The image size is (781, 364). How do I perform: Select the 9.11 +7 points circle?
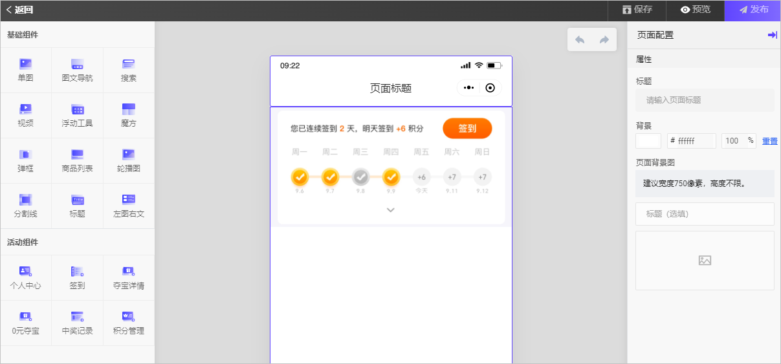[452, 177]
